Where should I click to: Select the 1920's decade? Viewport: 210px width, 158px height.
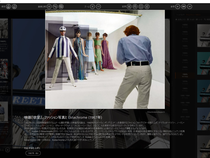pos(185,47)
